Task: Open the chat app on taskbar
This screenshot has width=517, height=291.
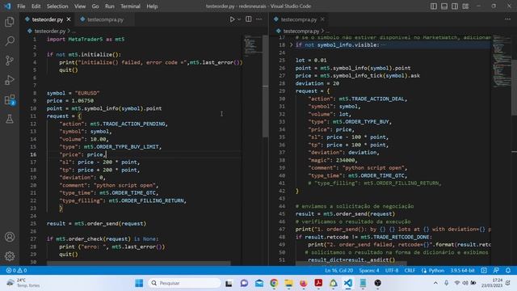Action: 244,283
